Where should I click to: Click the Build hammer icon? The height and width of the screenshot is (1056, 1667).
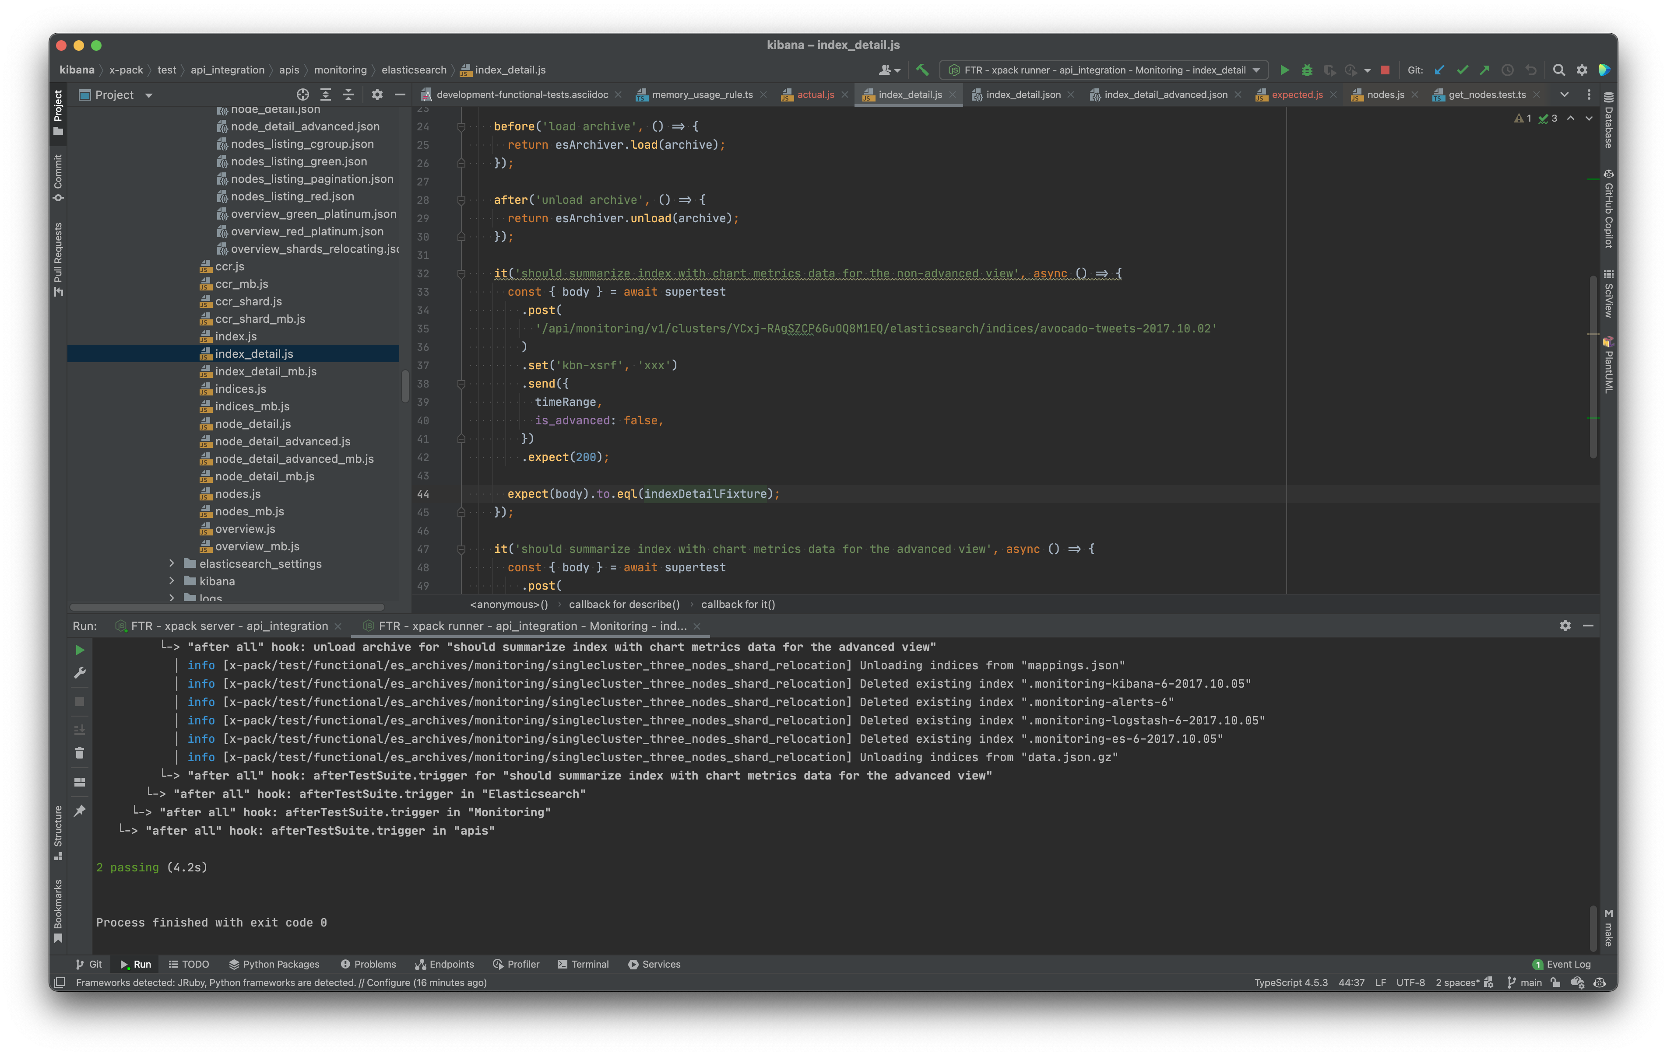(x=922, y=70)
